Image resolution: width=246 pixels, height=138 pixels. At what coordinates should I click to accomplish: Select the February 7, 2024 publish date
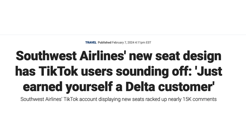123,43
